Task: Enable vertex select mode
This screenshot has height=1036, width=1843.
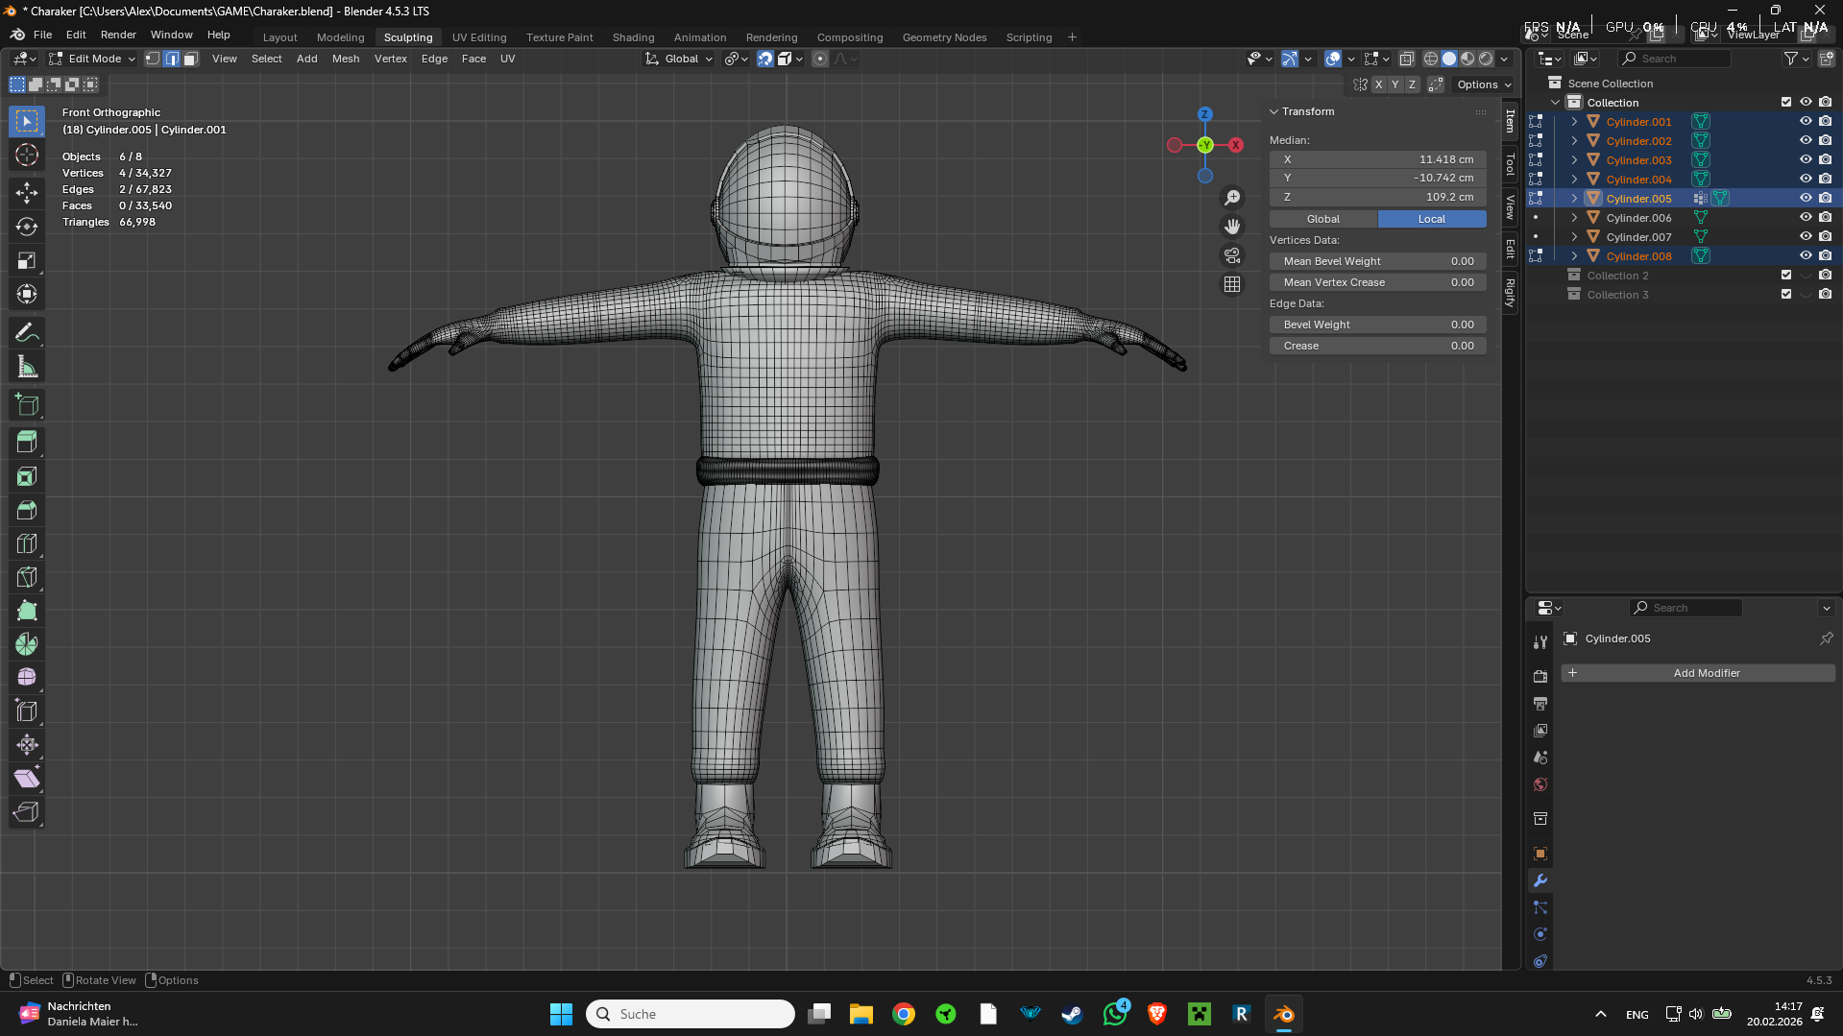Action: coord(153,59)
